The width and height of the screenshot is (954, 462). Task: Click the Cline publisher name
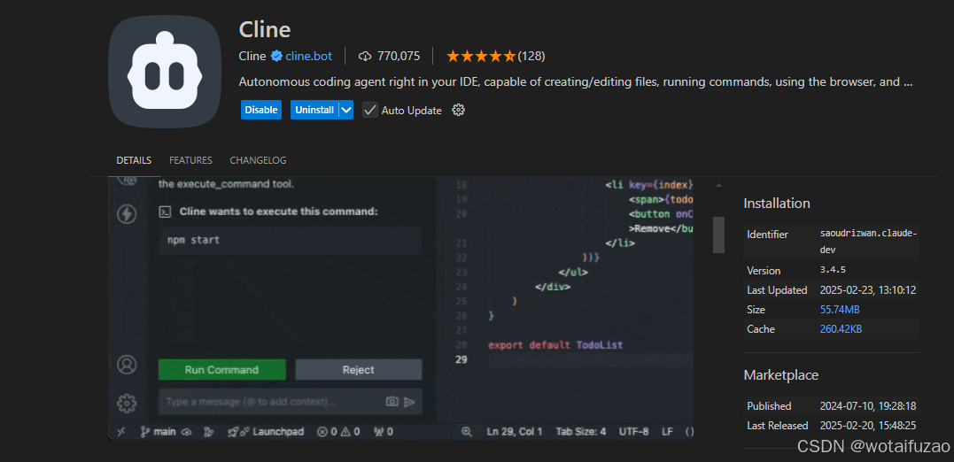pyautogui.click(x=252, y=57)
